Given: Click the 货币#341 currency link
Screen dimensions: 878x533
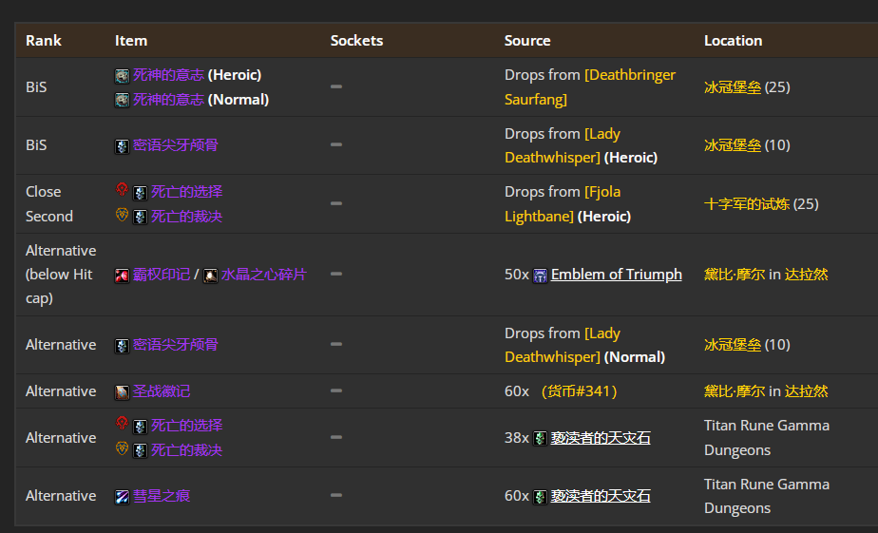Looking at the screenshot, I should pos(580,391).
